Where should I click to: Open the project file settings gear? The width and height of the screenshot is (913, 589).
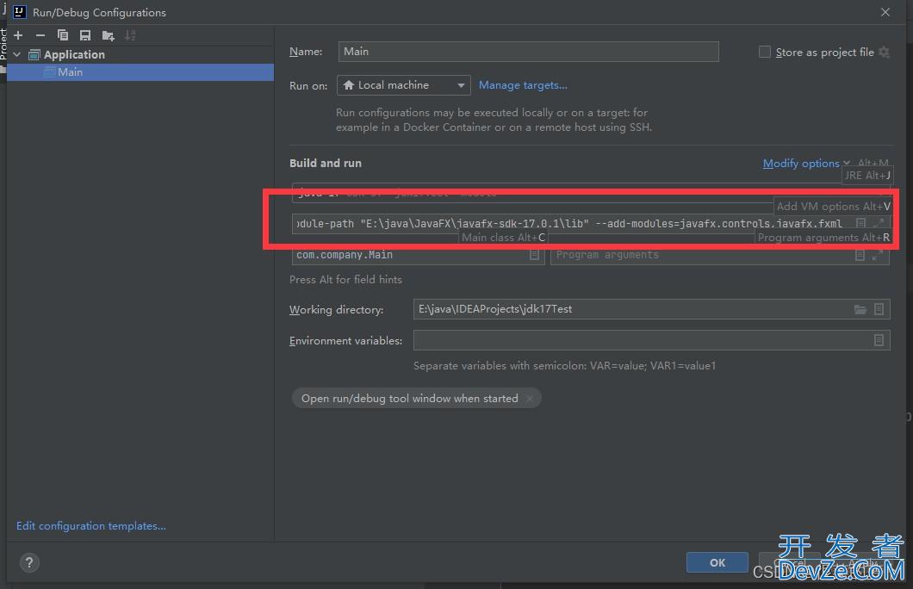884,52
